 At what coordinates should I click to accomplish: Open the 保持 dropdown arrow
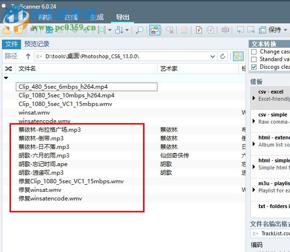tap(285, 30)
